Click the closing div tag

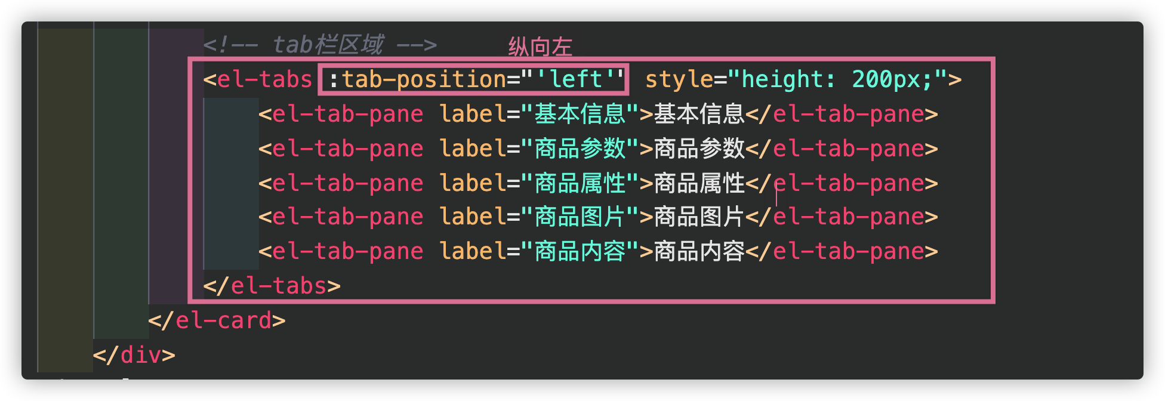pyautogui.click(x=134, y=355)
